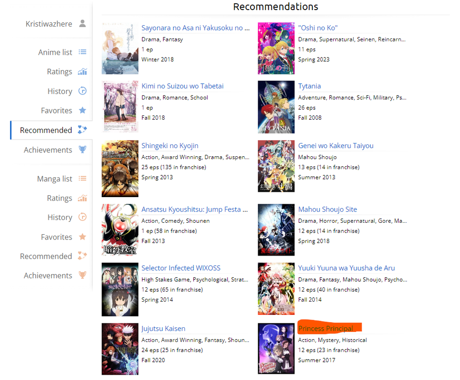Click the user profile icon beside Kristiwazhere
The image size is (460, 380).
tap(83, 23)
